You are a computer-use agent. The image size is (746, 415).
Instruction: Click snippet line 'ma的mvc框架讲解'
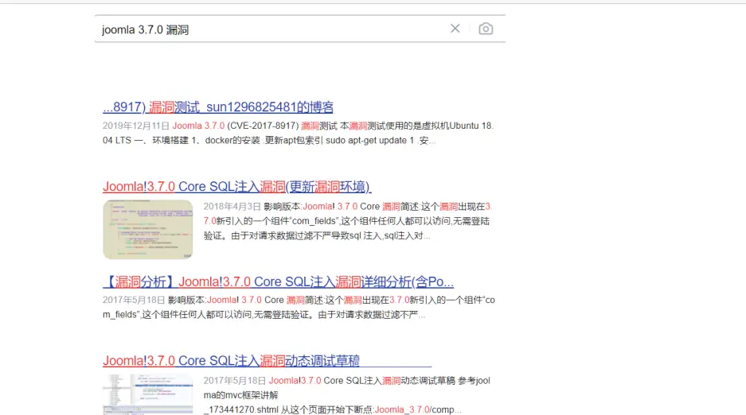[240, 395]
